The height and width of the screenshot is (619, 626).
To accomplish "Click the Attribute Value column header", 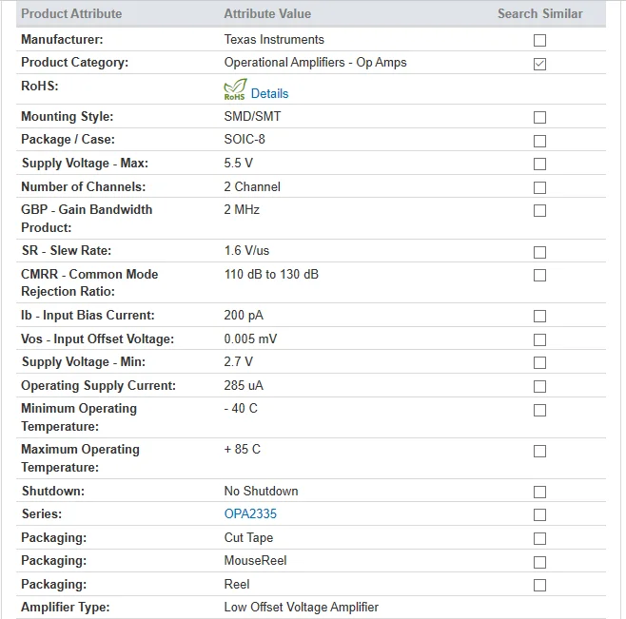I will tap(267, 13).
